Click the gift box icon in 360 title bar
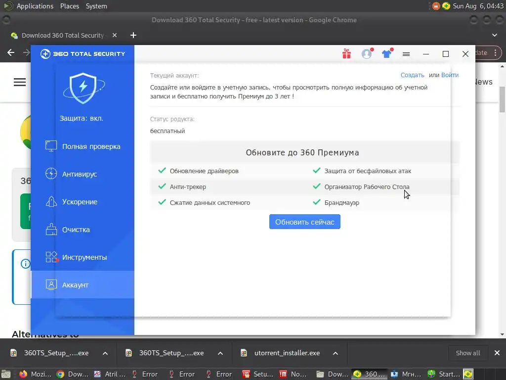 coord(346,53)
